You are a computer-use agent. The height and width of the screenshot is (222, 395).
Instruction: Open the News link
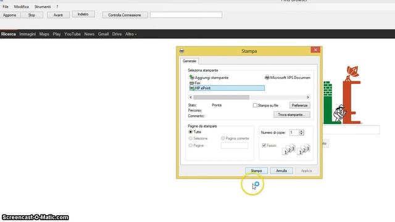(89, 34)
